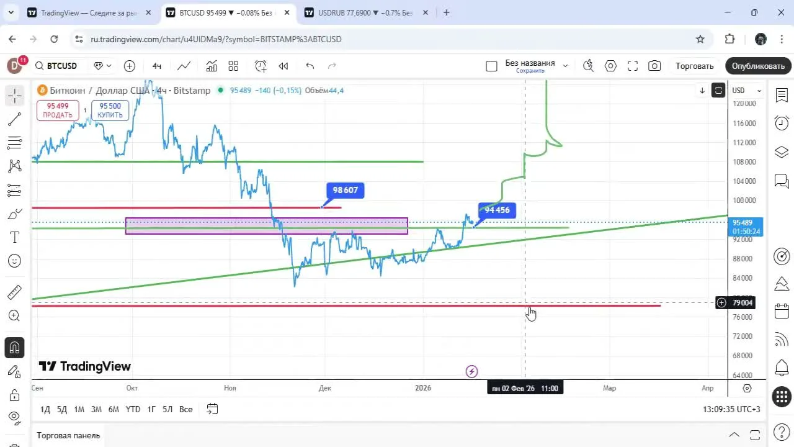This screenshot has height=447, width=794.
Task: Take a chart snapshot with camera icon
Action: (654, 66)
